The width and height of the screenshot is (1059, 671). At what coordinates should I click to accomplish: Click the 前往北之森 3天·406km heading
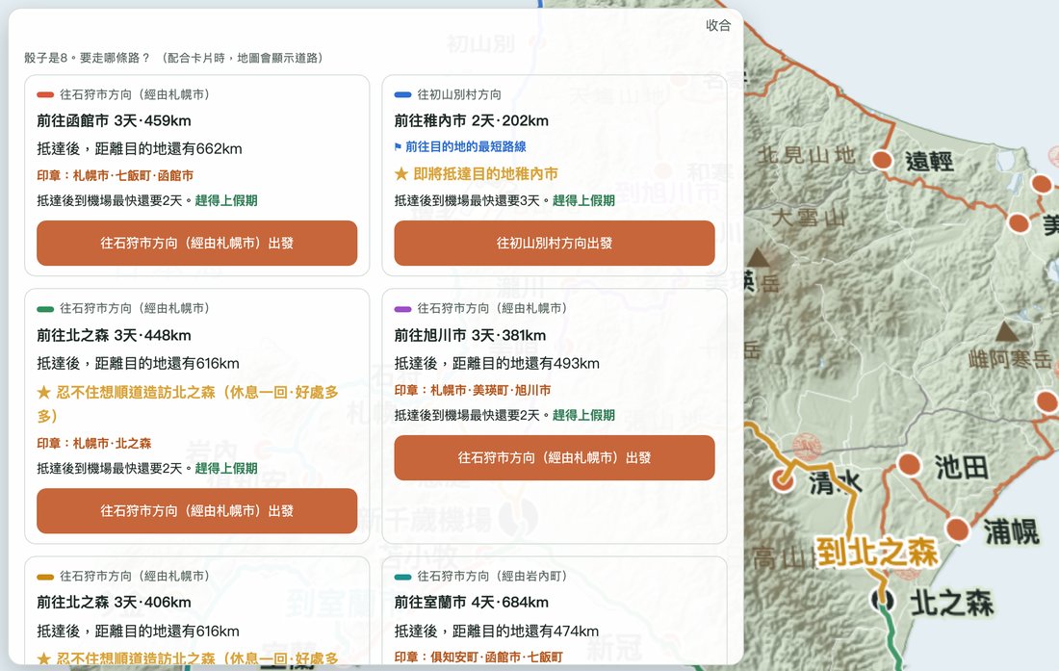point(115,602)
